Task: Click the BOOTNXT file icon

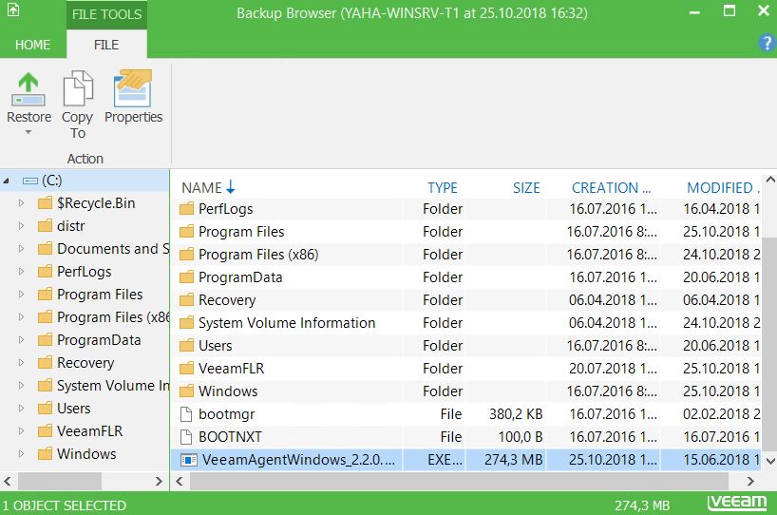Action: (x=186, y=437)
